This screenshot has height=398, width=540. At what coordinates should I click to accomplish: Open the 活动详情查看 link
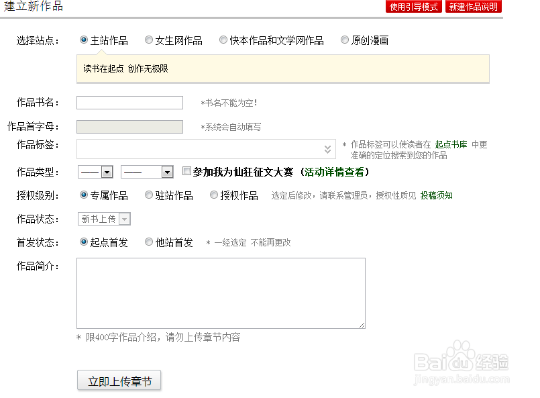334,172
